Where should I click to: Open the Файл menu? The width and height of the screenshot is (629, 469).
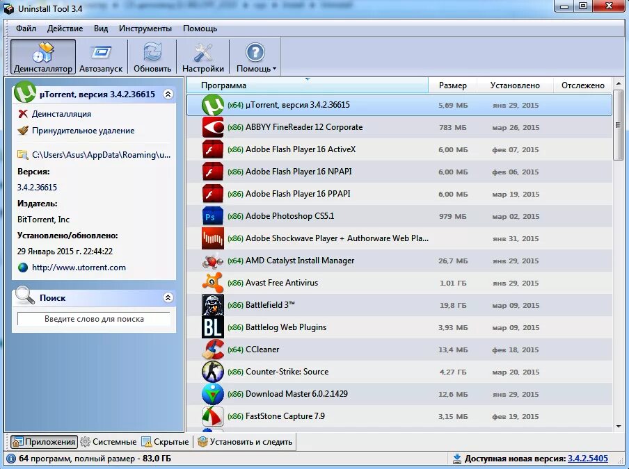(26, 28)
